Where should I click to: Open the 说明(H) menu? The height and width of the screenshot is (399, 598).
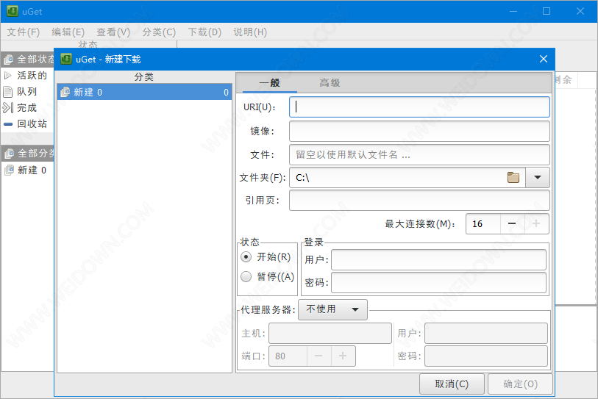pyautogui.click(x=250, y=32)
